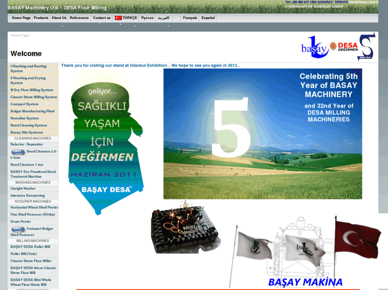Open Horizontal Wheat Shell Peeler link
Viewport: 388px width, 290px height.
[33, 208]
